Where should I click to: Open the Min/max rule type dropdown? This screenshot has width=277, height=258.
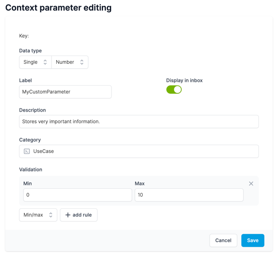(x=38, y=215)
